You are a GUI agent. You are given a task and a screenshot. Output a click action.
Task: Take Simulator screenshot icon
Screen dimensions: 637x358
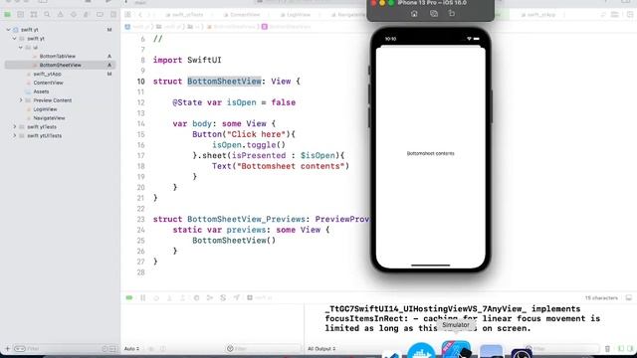pyautogui.click(x=434, y=13)
